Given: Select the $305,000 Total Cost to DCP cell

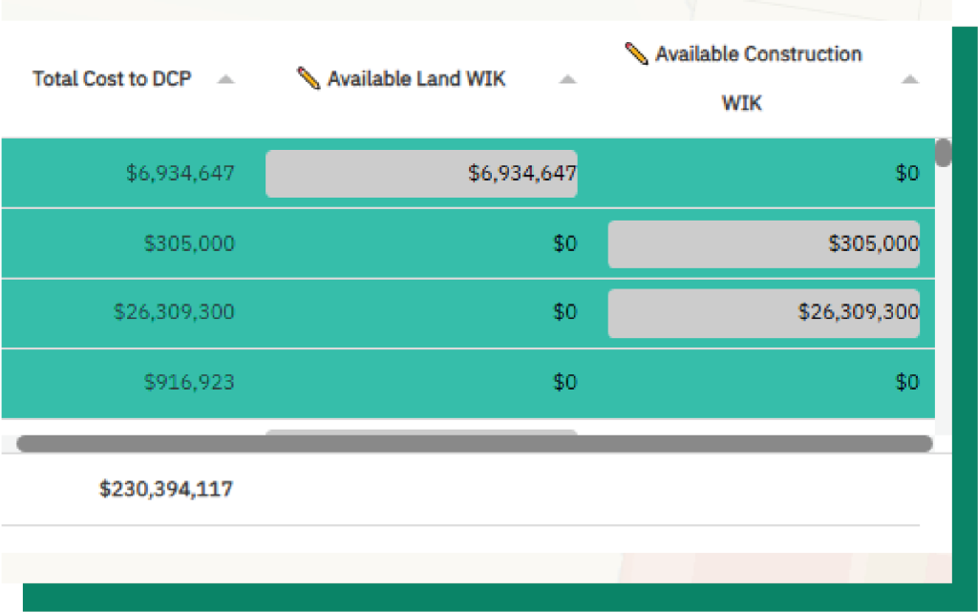Looking at the screenshot, I should tap(189, 244).
